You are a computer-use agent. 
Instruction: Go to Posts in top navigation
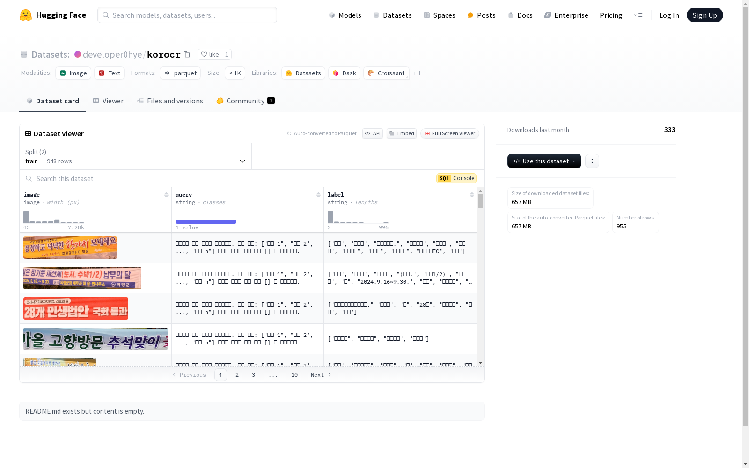(x=481, y=15)
